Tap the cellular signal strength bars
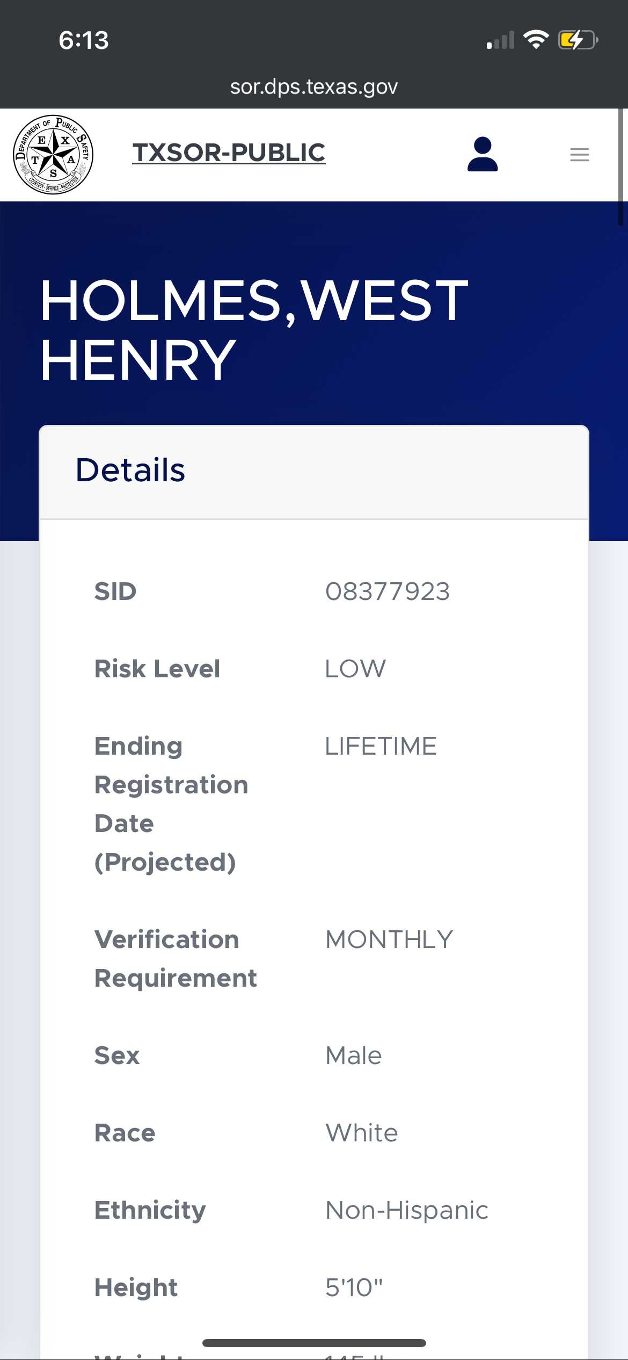The image size is (628, 1360). 500,41
